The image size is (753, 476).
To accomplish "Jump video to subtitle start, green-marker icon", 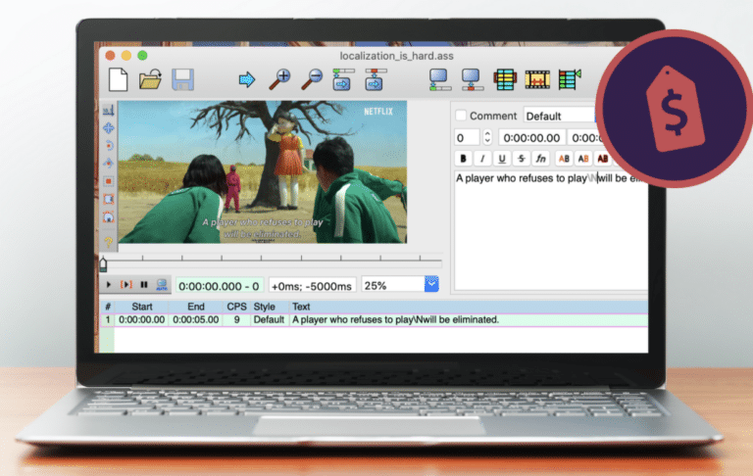I will (x=343, y=79).
